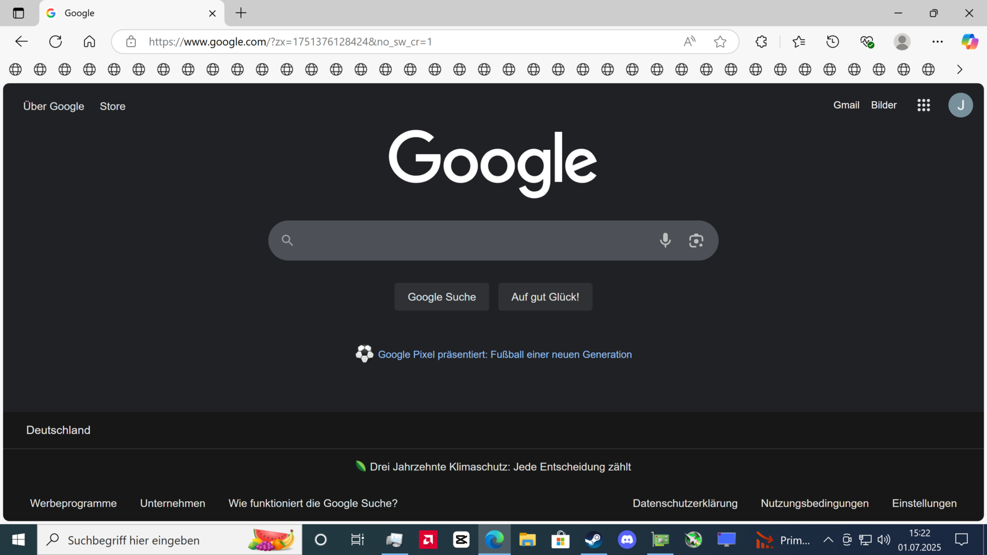Open a new browser tab
The height and width of the screenshot is (555, 987).
coord(241,13)
